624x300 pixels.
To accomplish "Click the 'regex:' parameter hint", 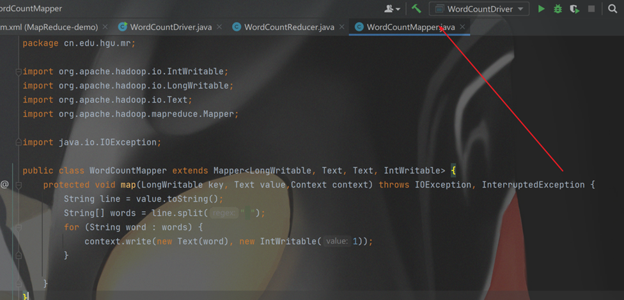I will (224, 213).
